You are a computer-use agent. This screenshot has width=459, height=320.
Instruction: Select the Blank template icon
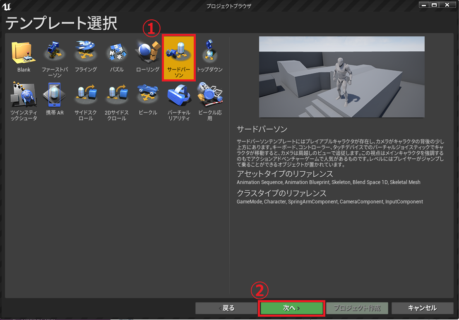pos(24,53)
